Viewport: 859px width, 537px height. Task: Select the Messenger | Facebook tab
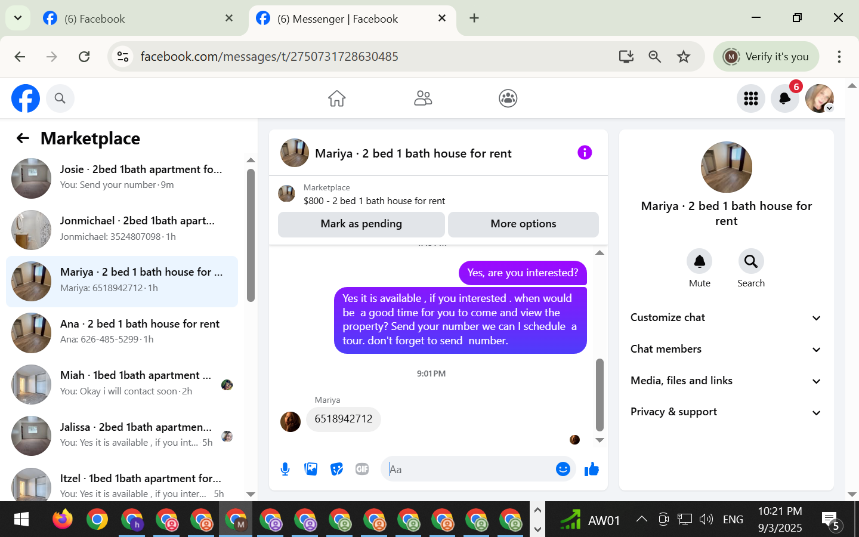pyautogui.click(x=352, y=18)
